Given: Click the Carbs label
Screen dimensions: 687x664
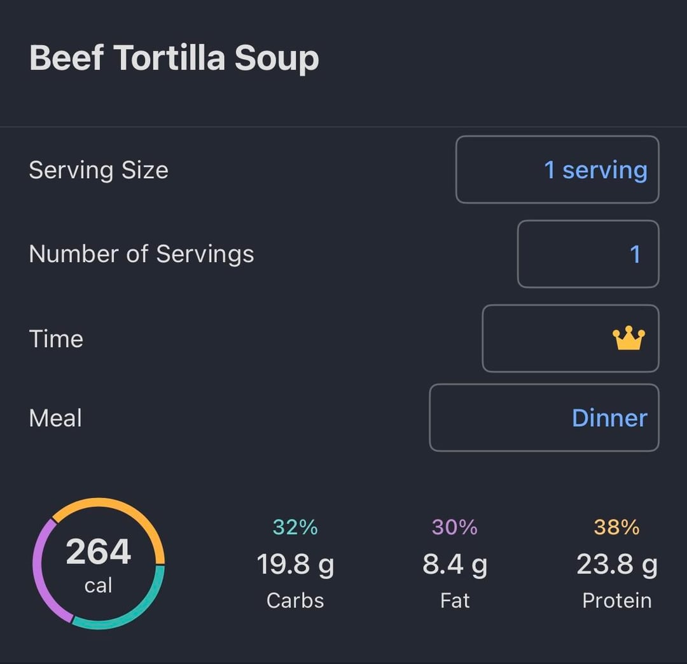Looking at the screenshot, I should click(x=295, y=600).
